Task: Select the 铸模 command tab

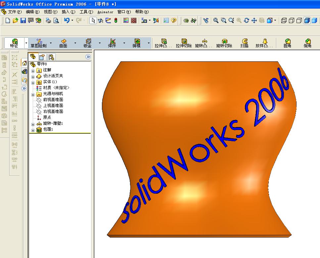Action: tap(137, 43)
